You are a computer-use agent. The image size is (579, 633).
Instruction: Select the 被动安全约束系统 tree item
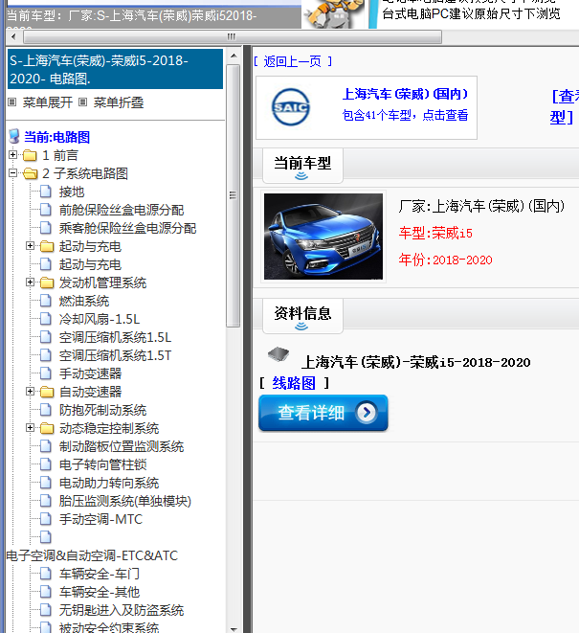pos(109,627)
